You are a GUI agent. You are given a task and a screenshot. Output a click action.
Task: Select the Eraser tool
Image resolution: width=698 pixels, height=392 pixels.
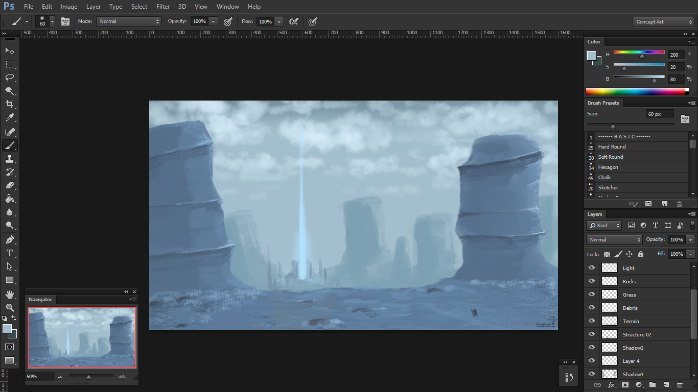click(x=10, y=185)
